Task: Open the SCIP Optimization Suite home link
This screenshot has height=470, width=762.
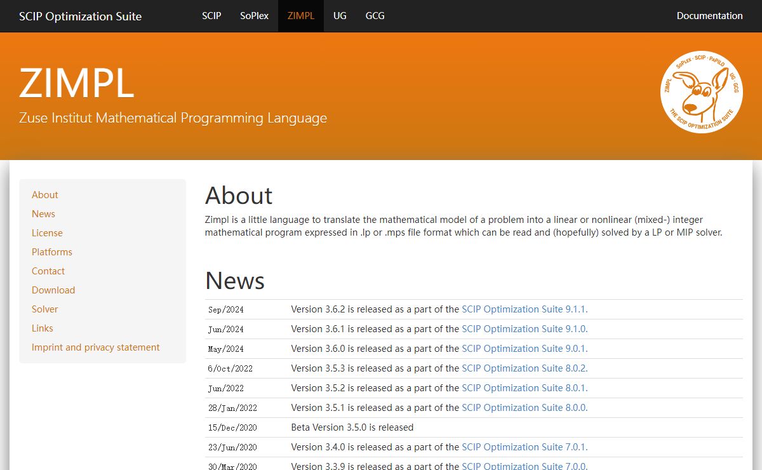Action: point(81,16)
